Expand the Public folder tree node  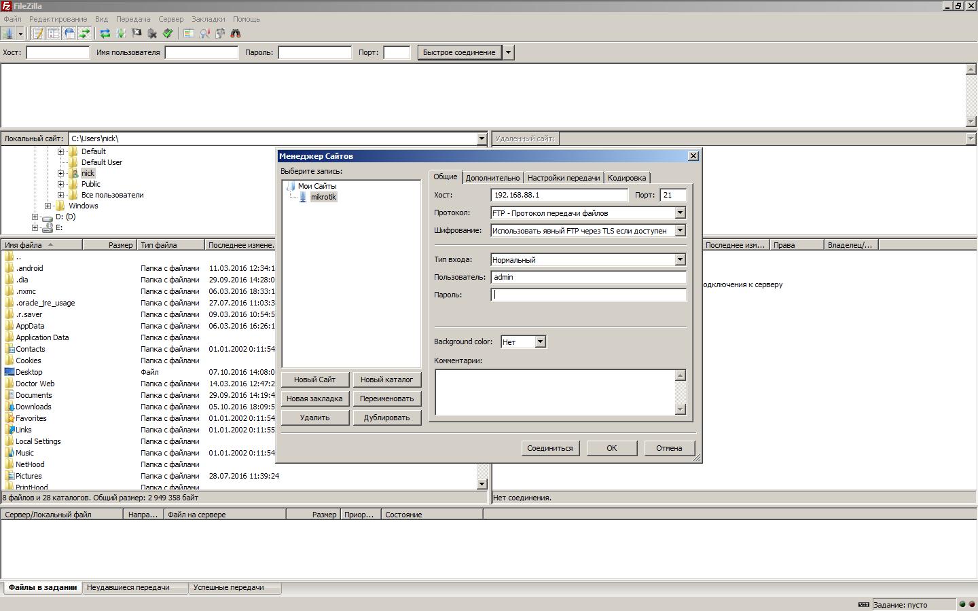click(60, 184)
